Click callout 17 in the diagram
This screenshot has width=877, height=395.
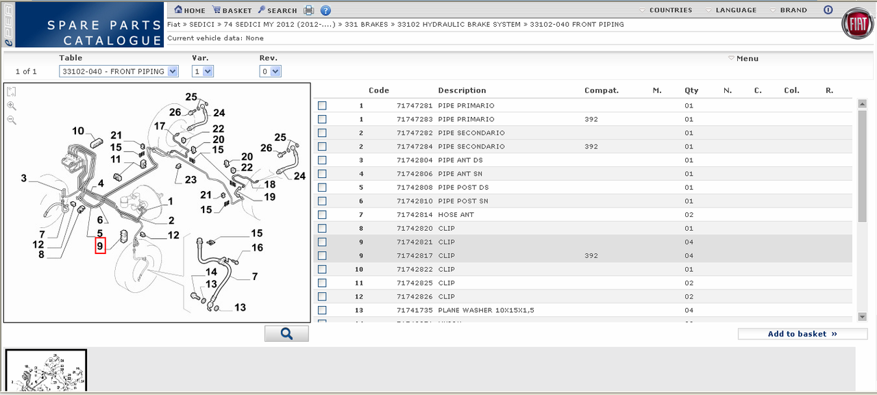pyautogui.click(x=160, y=126)
